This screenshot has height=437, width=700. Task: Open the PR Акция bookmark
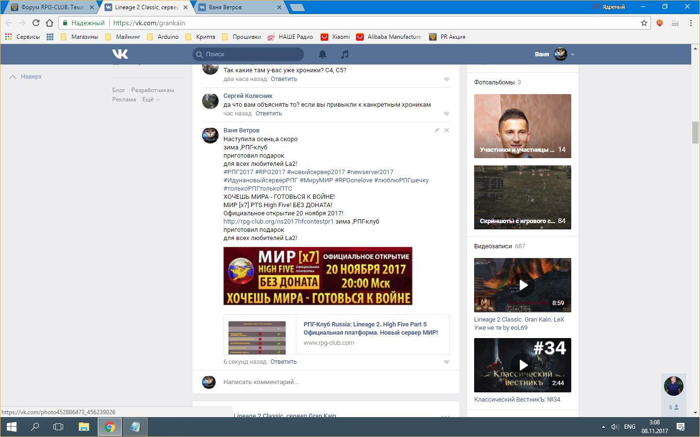point(447,37)
